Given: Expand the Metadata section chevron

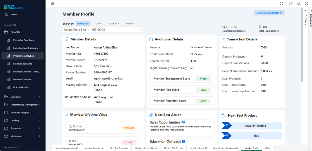Looking at the screenshot, I should (40, 136).
